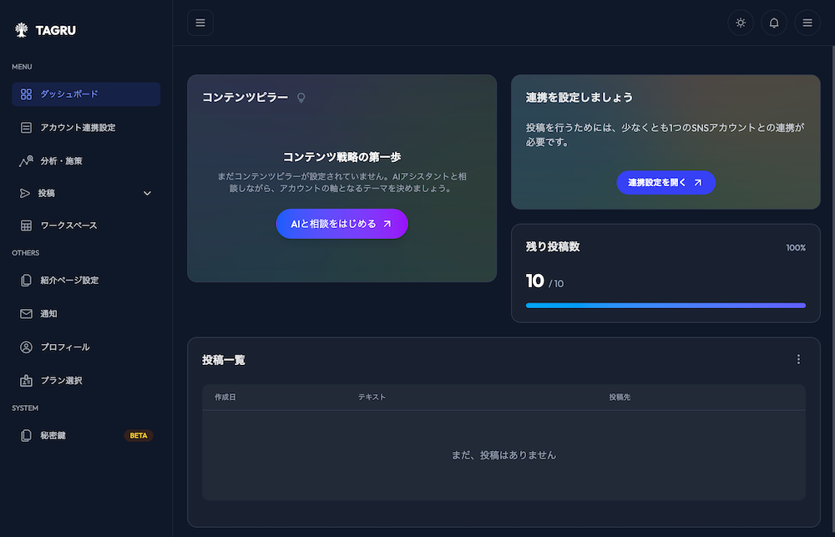Select the 分析・施策 analytics icon
835x537 pixels.
pos(26,160)
